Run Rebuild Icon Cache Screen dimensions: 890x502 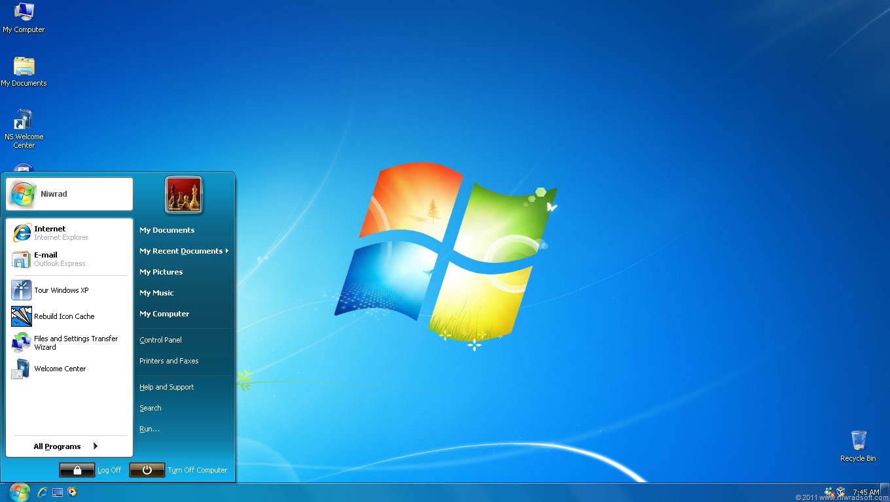click(63, 316)
